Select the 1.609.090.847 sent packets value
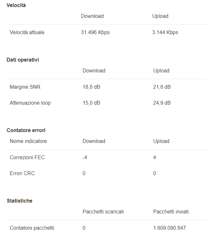This screenshot has height=245, width=207. [170, 228]
